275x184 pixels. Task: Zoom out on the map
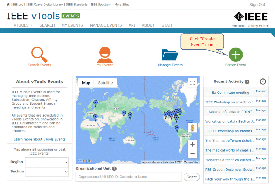click(192, 154)
